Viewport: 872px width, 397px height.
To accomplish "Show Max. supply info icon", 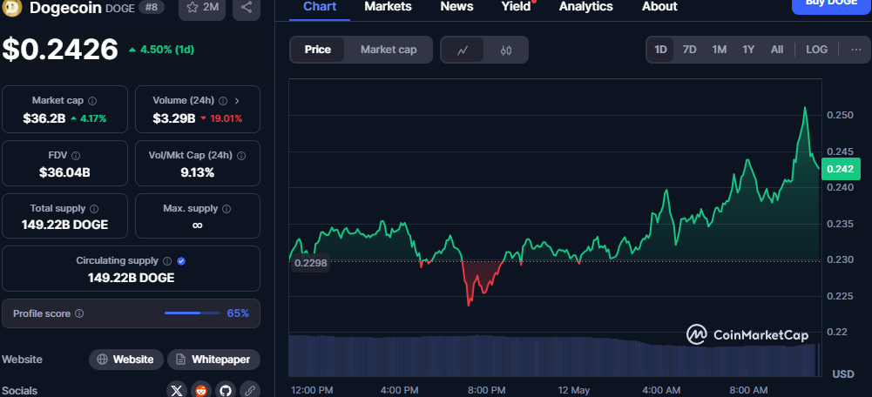I will [x=226, y=208].
